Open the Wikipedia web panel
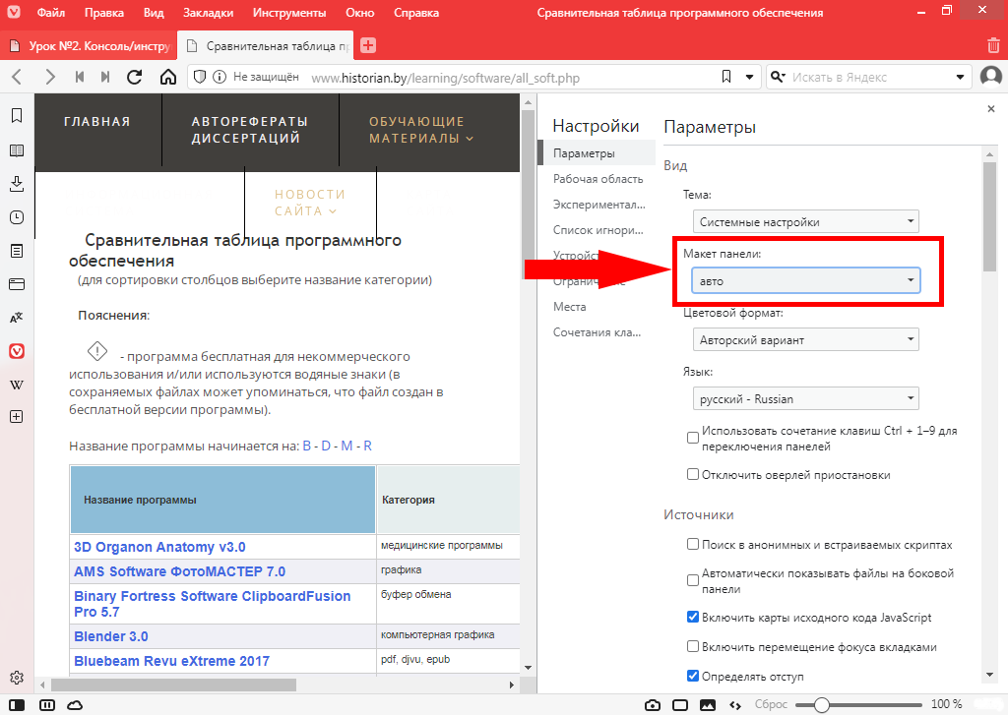This screenshot has width=1008, height=715. (17, 385)
